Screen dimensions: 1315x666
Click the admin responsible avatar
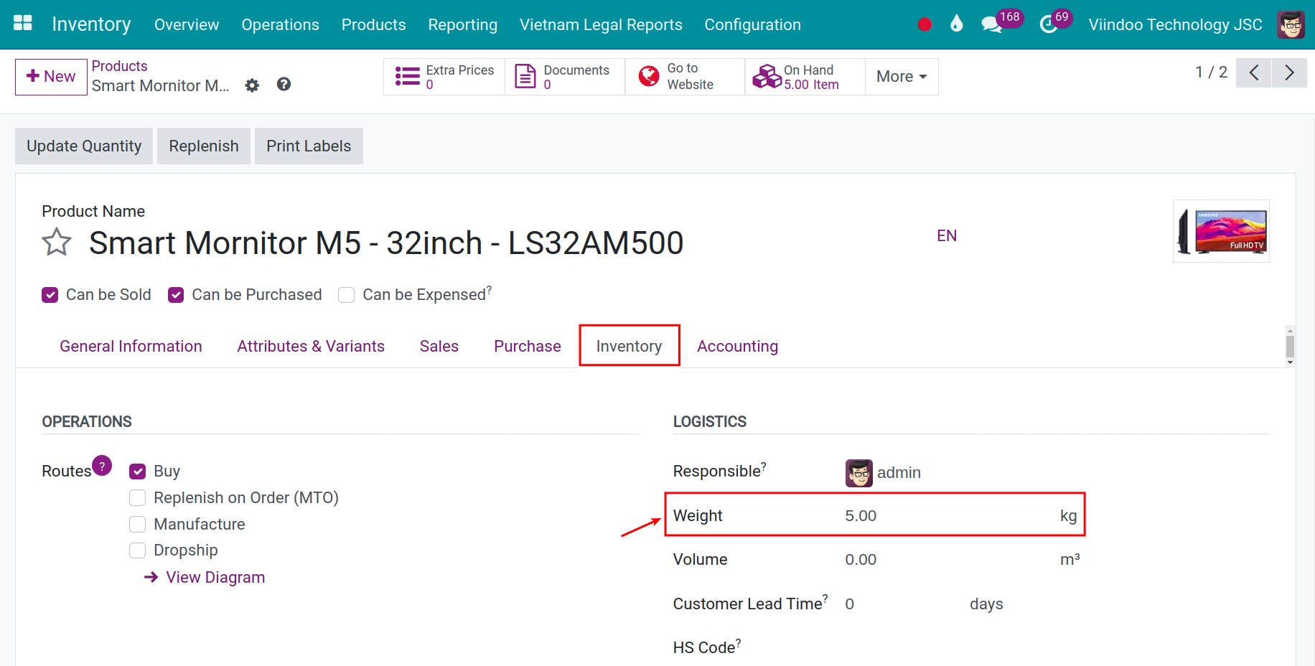(858, 473)
